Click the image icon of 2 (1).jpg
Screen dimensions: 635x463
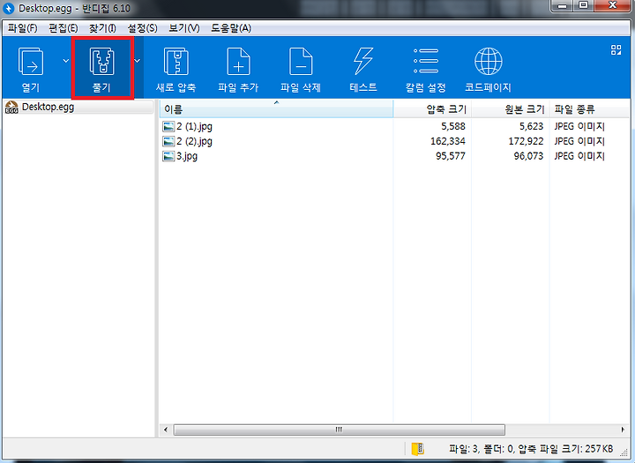point(168,126)
